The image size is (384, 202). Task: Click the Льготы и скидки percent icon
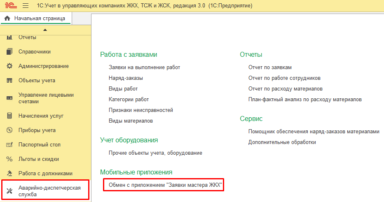[x=9, y=159]
